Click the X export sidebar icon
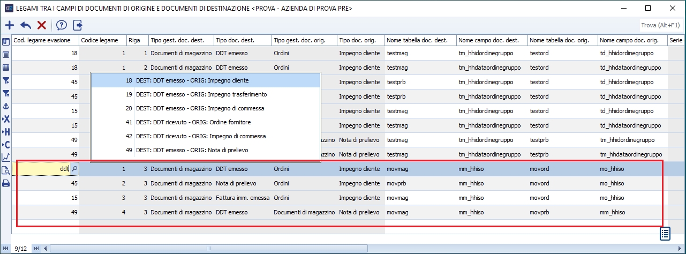Viewport: 686px width, 254px height. (6, 119)
